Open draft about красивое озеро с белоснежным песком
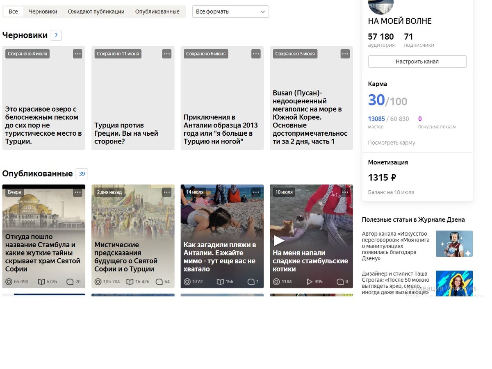 click(x=43, y=125)
